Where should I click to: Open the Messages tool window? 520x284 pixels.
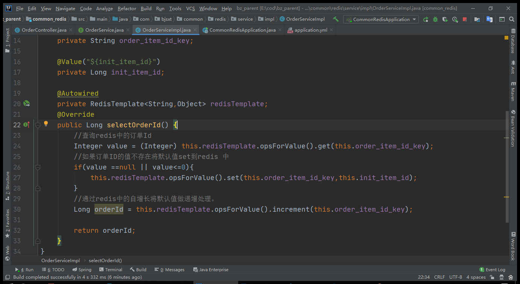[x=169, y=270]
